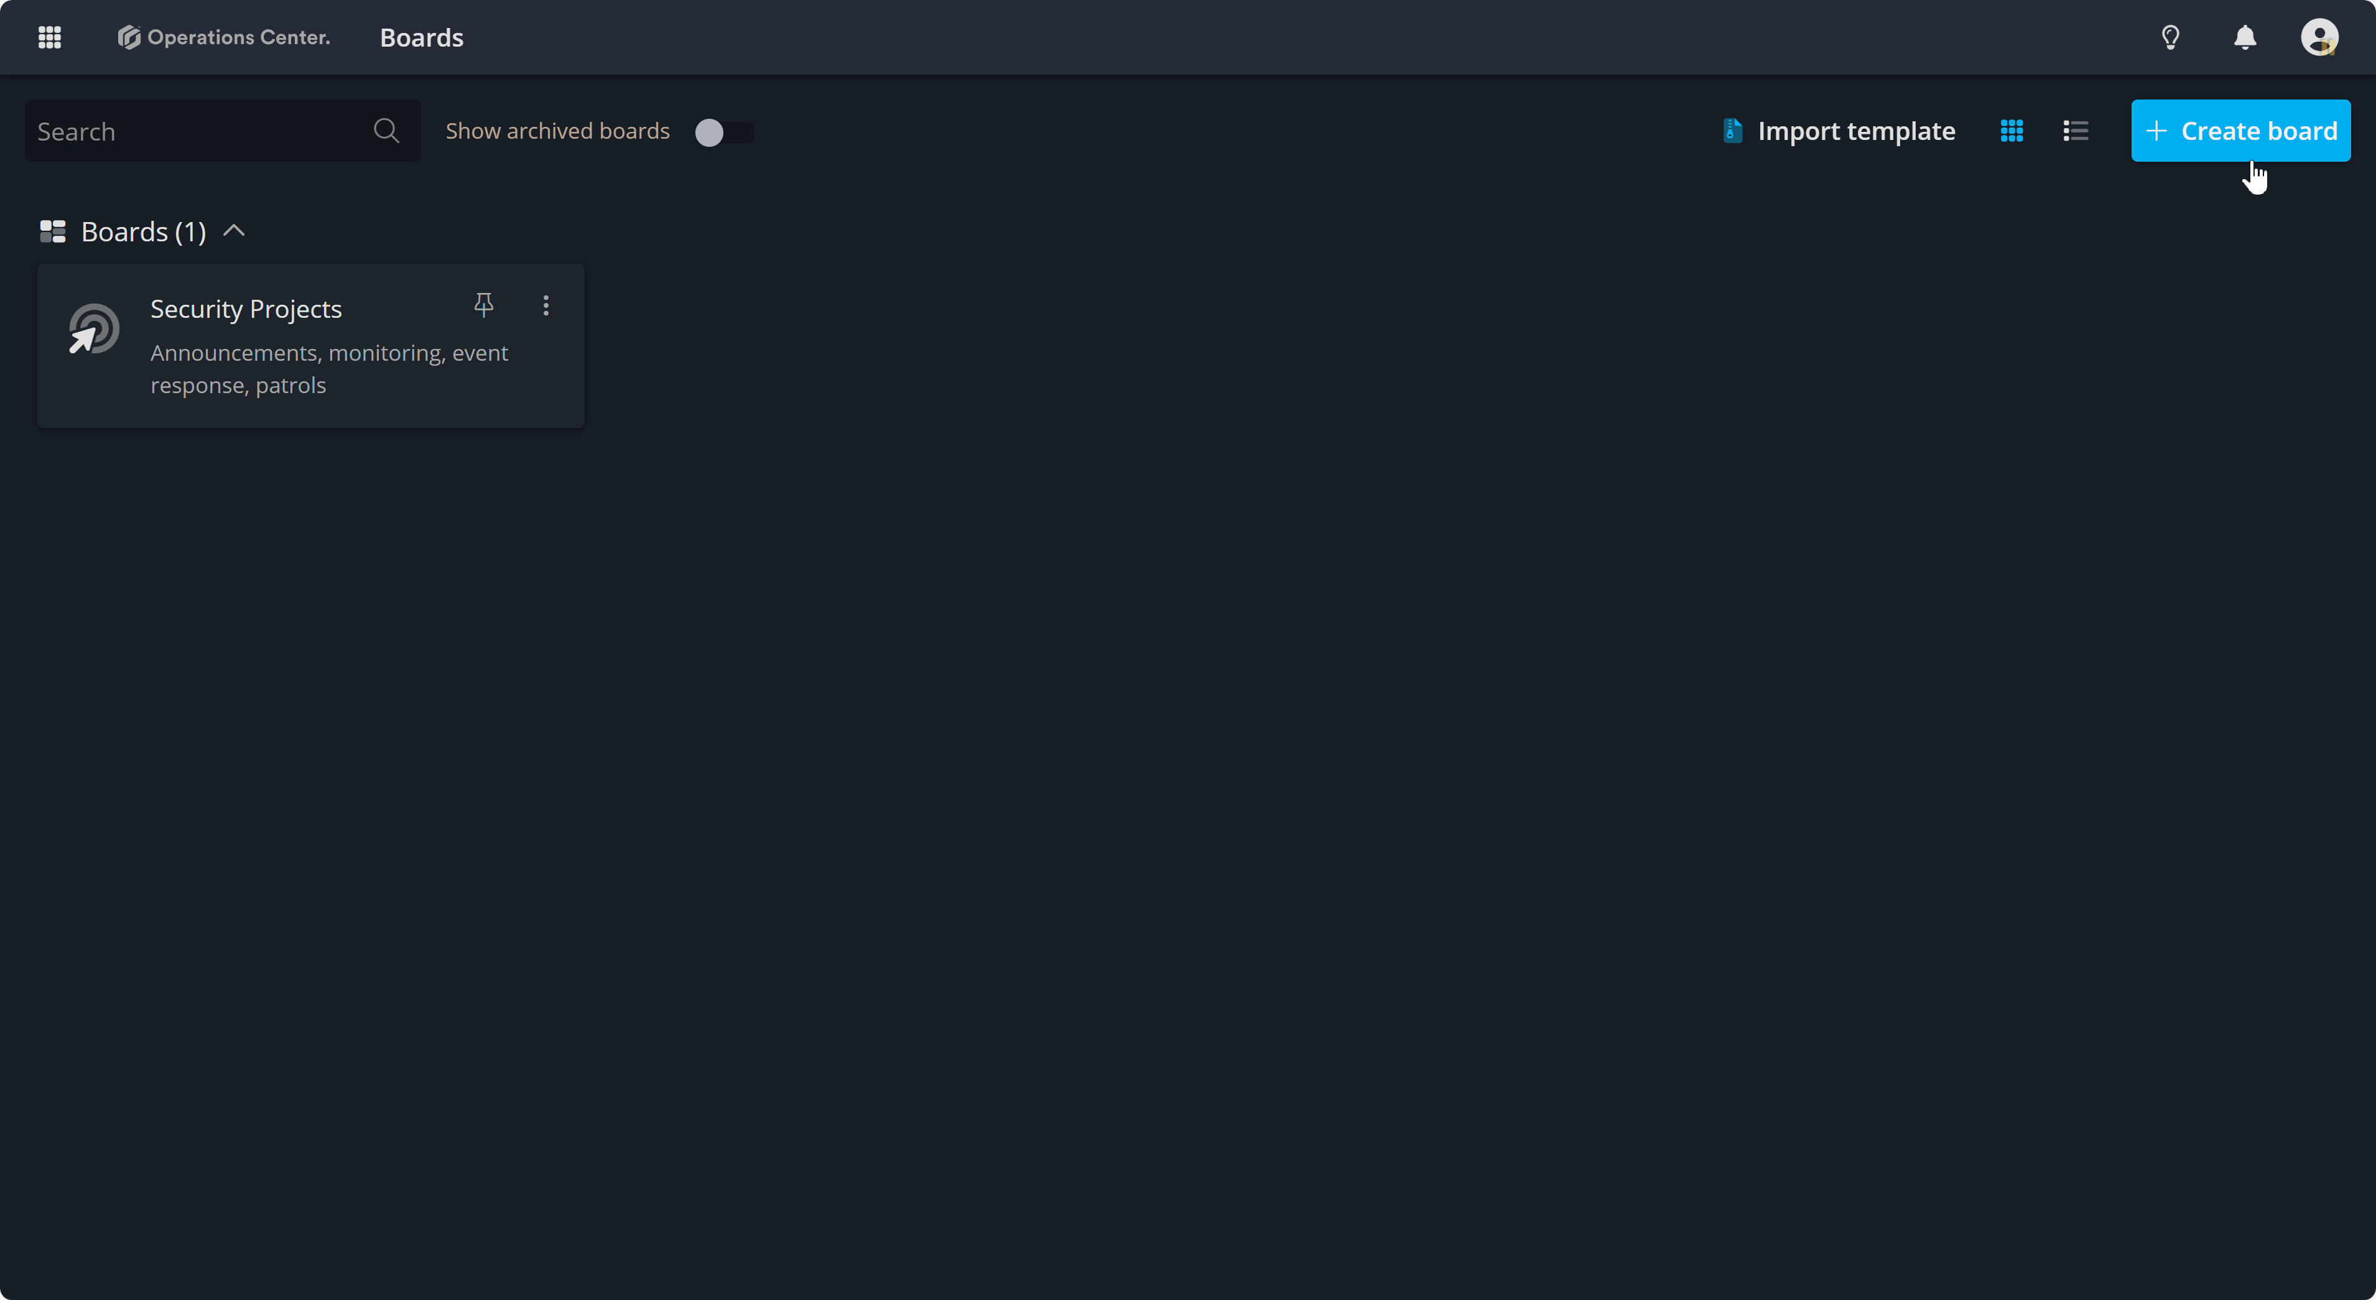Open the Security Projects board title

tap(246, 309)
